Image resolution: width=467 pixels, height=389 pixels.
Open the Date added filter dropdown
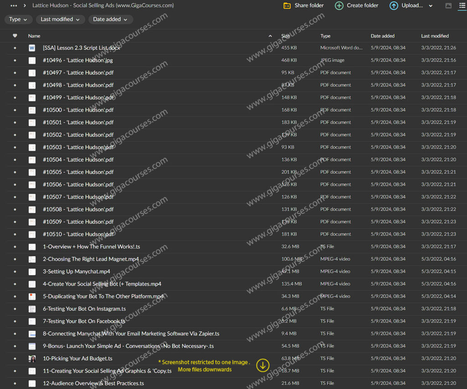tap(111, 19)
